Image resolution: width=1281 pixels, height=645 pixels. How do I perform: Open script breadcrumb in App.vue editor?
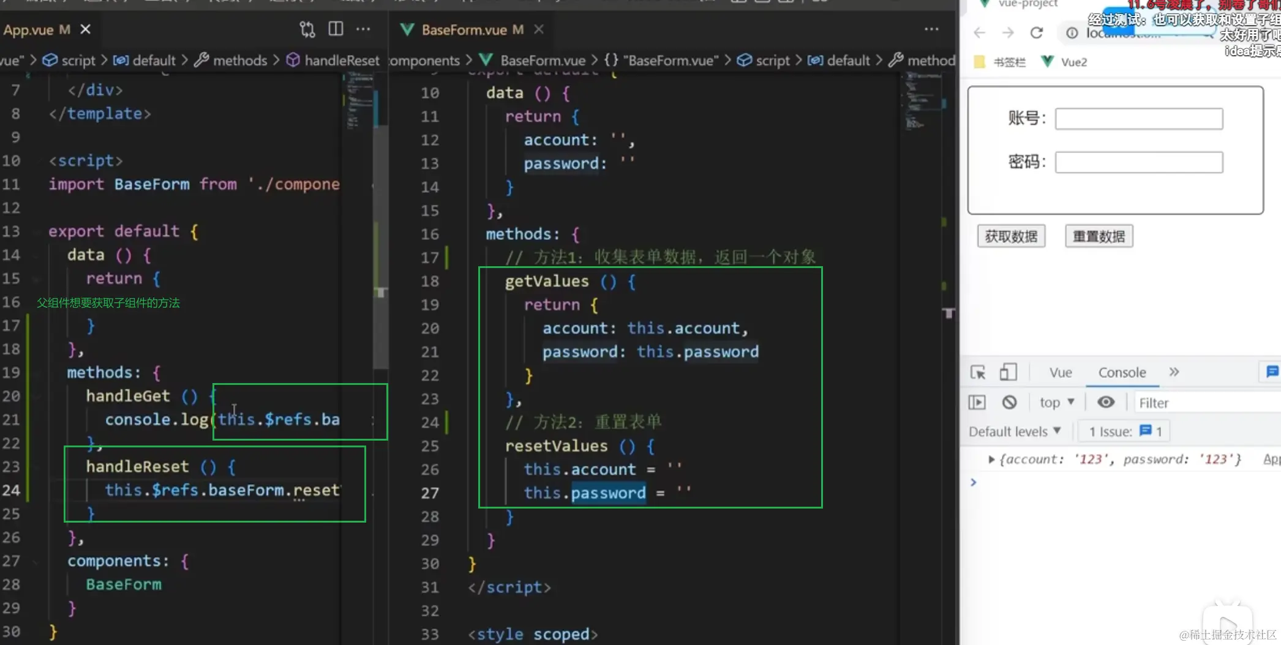pyautogui.click(x=69, y=61)
